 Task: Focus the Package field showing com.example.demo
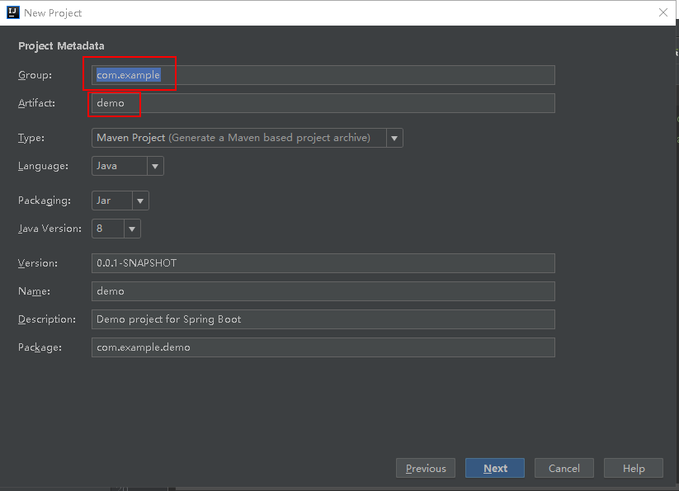tap(323, 347)
